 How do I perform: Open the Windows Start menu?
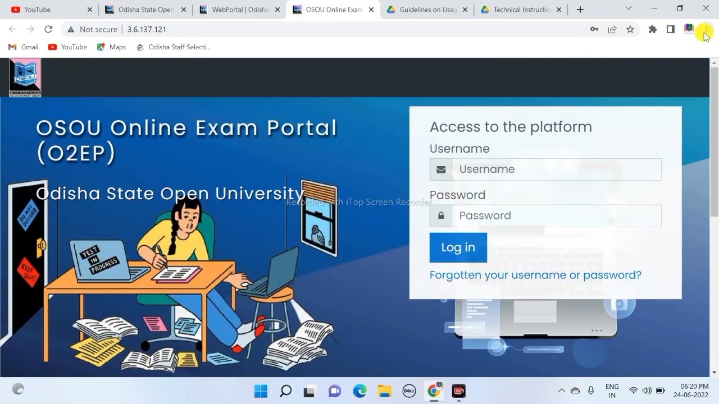pos(261,391)
